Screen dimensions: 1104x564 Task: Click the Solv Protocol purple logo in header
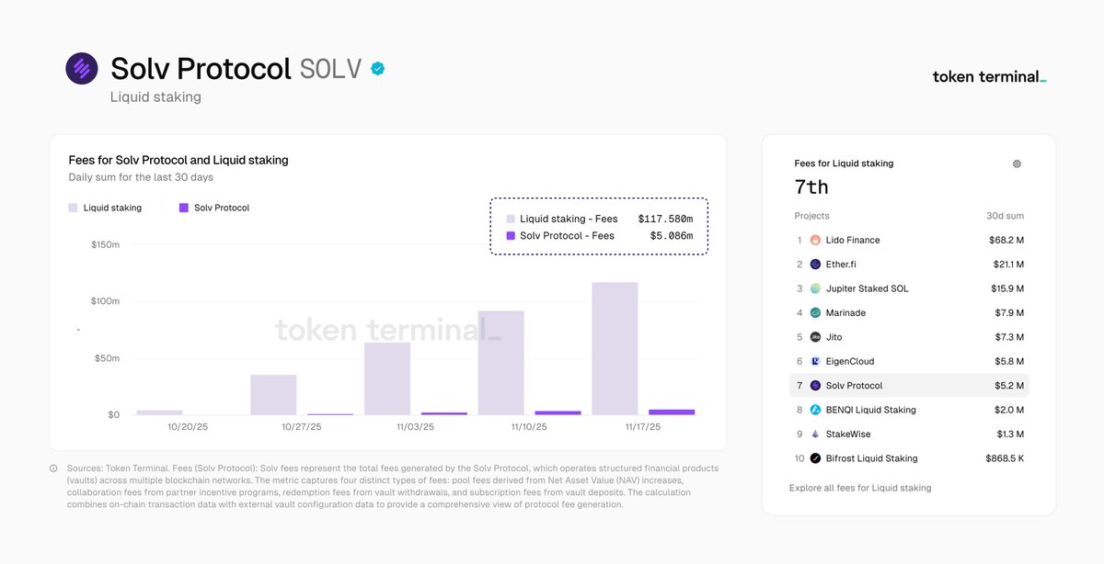pyautogui.click(x=81, y=67)
